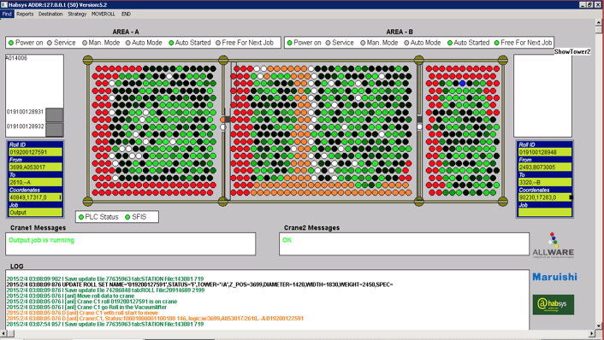Click the PLC Status green indicator
604x340 pixels.
pyautogui.click(x=81, y=217)
